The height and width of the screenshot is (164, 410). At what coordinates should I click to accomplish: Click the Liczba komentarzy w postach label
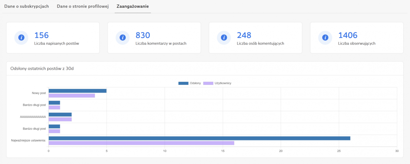[x=161, y=43]
